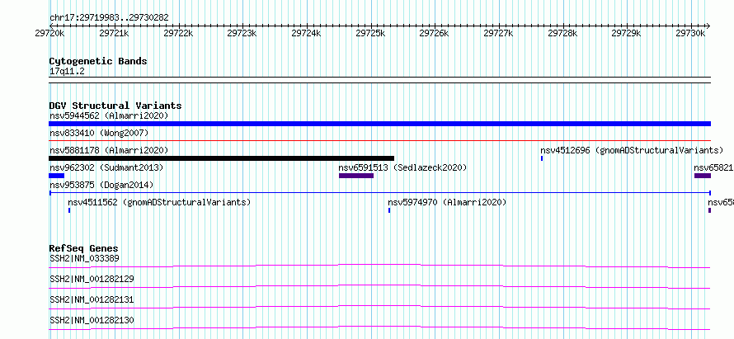Select the purple nsv6591513 variant bar
The width and height of the screenshot is (734, 339).
tap(356, 176)
